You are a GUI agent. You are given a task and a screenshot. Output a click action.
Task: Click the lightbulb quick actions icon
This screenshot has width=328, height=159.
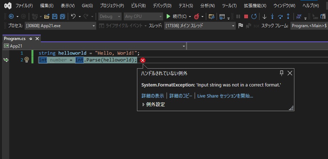click(x=26, y=60)
